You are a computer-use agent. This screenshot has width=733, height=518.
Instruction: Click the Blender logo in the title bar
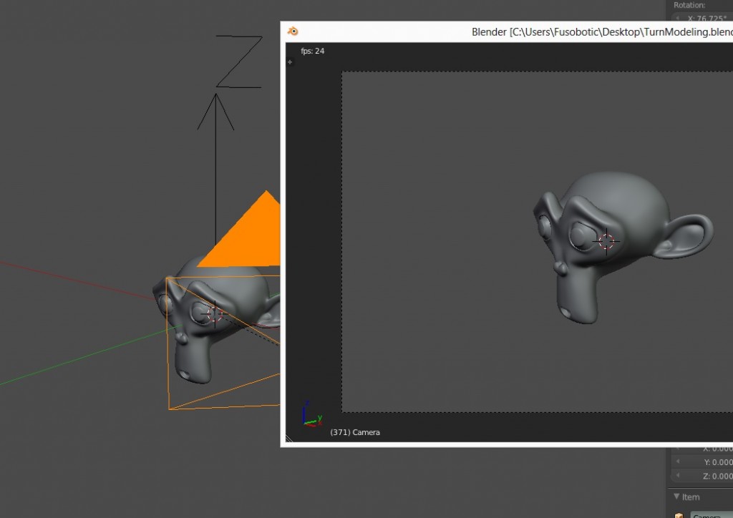[x=292, y=31]
